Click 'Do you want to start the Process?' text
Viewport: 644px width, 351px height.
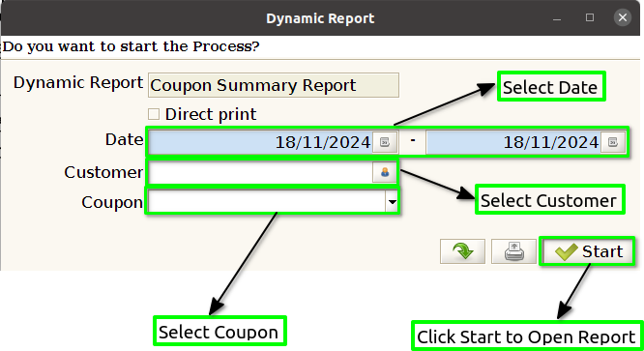click(x=131, y=46)
